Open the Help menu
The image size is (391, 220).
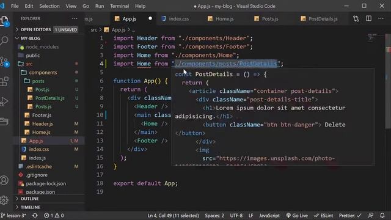coord(140,6)
